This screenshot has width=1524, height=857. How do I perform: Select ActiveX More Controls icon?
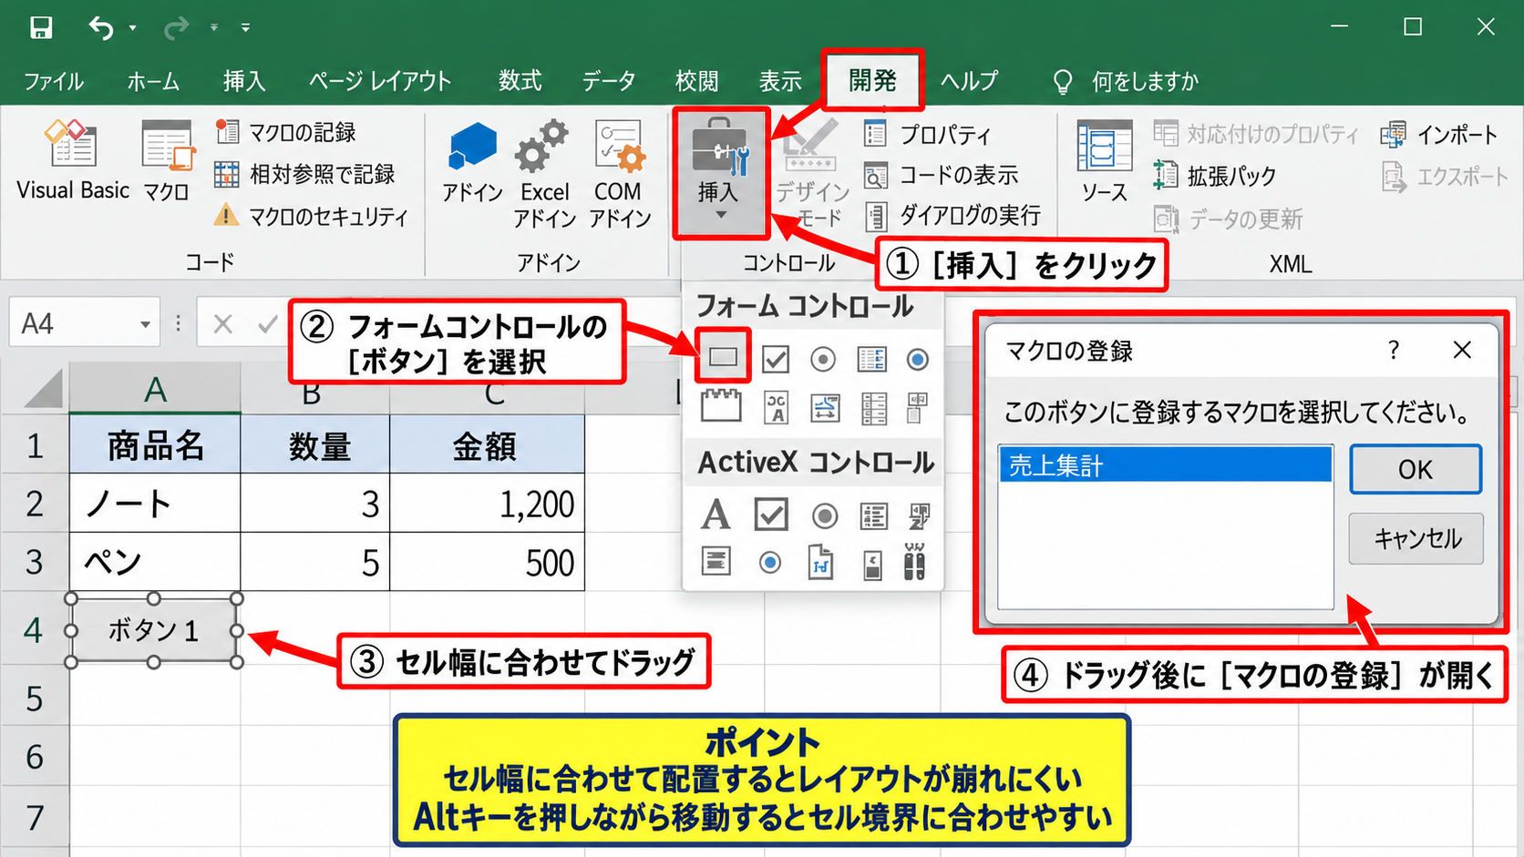[x=914, y=562]
